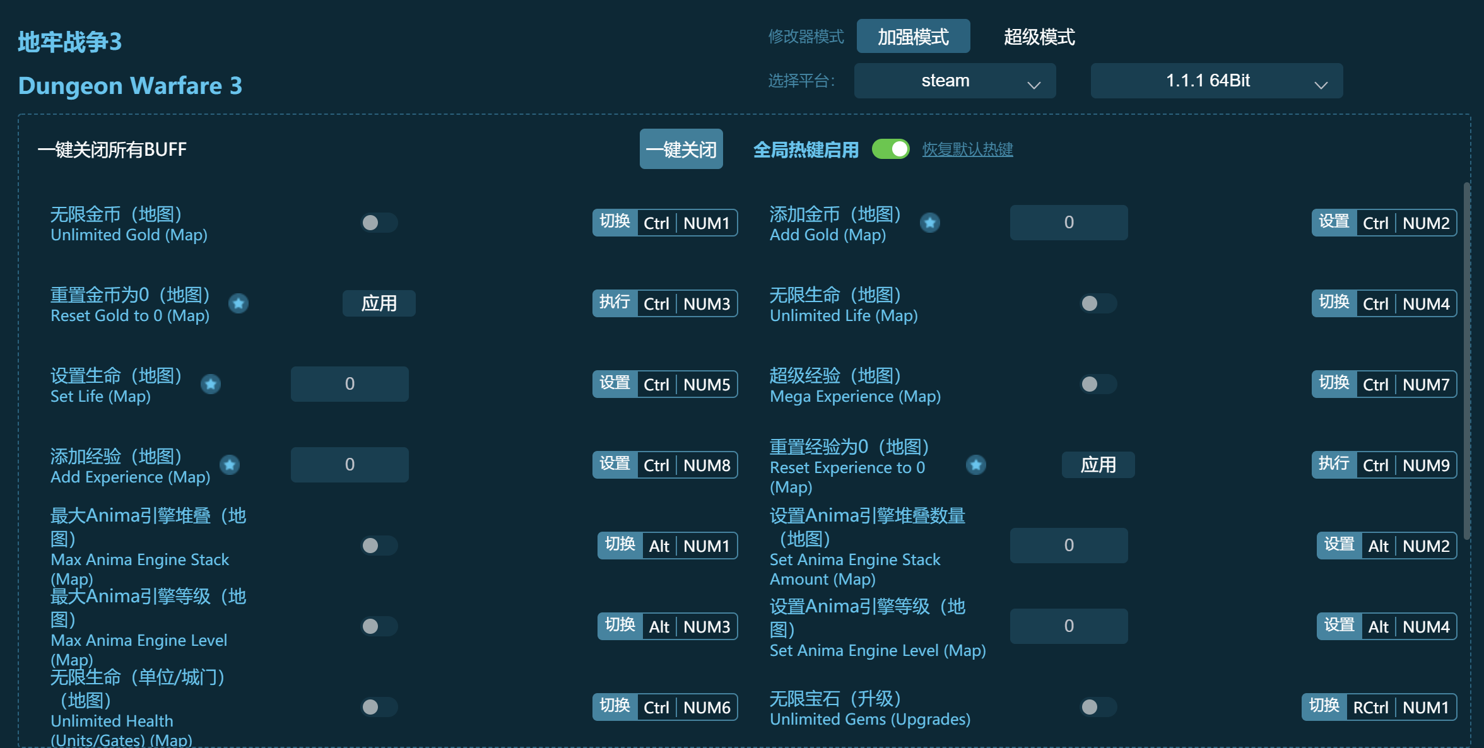Click 执行 button for Reset Gold hotkey
This screenshot has height=748, width=1484.
click(x=615, y=303)
